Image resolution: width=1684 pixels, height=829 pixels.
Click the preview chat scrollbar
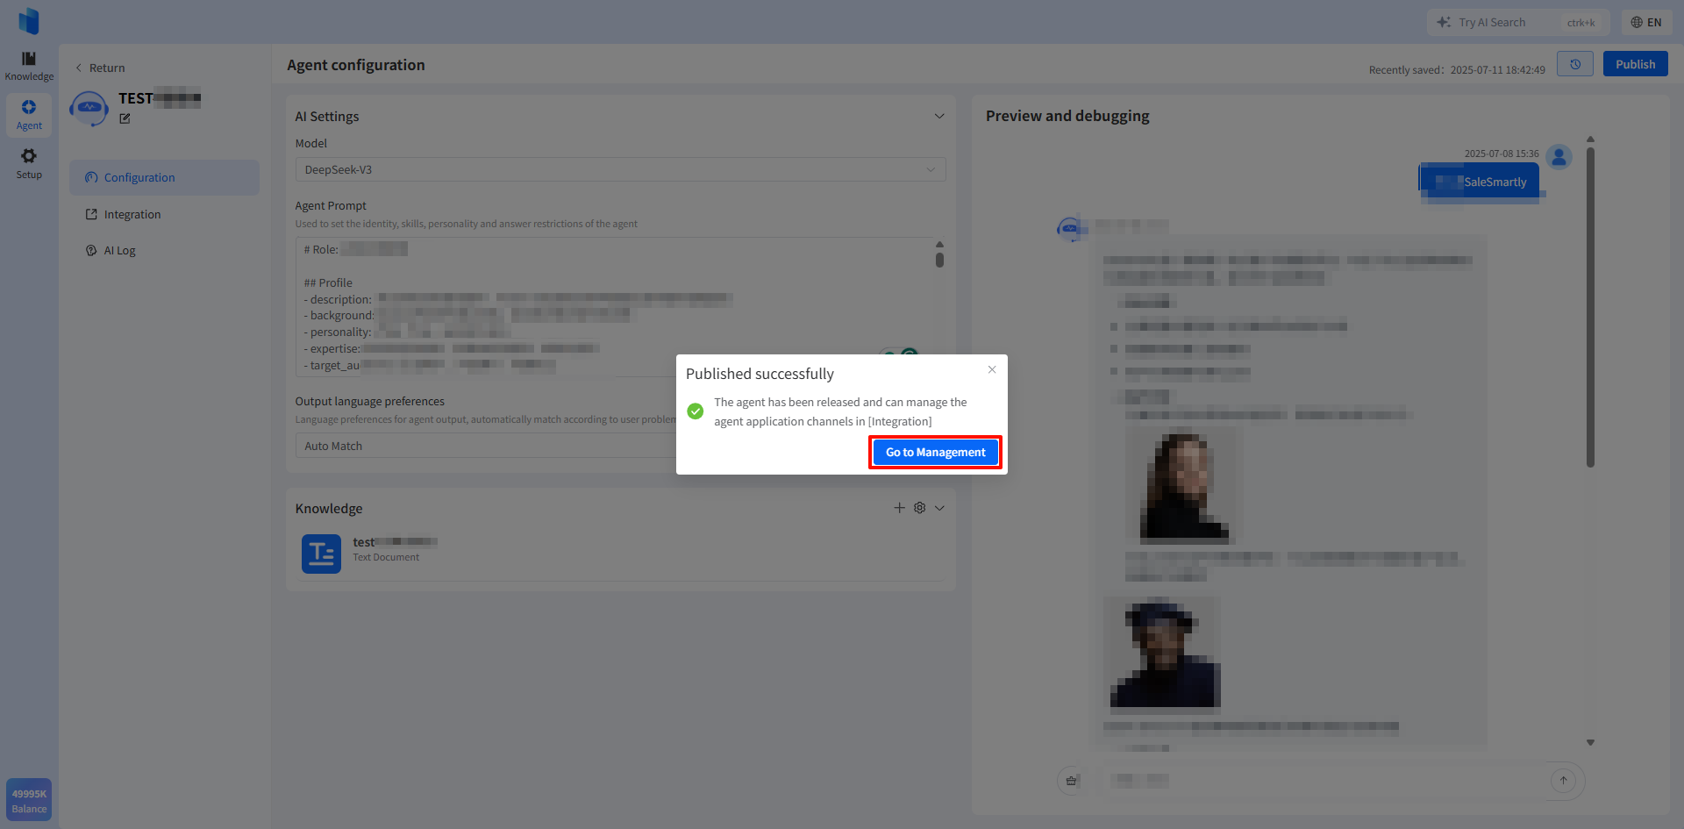[x=1590, y=307]
